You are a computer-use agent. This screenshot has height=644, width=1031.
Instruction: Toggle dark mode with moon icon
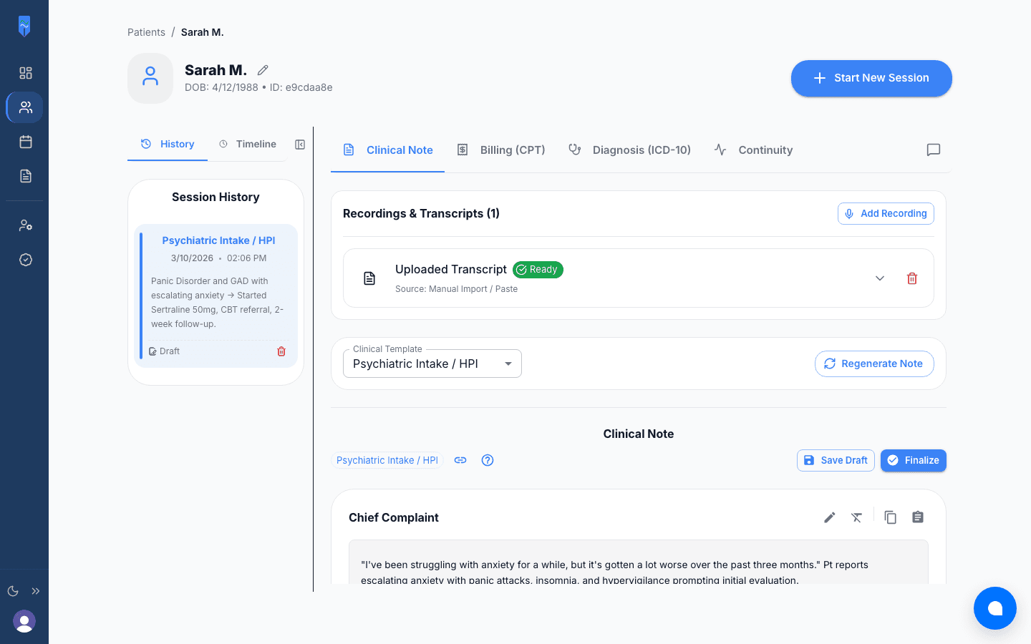(13, 591)
